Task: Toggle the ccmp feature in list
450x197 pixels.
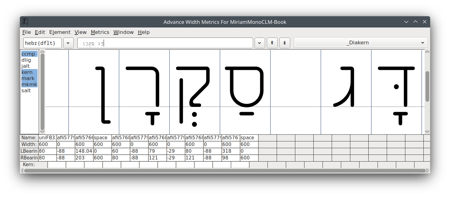Action: point(28,54)
